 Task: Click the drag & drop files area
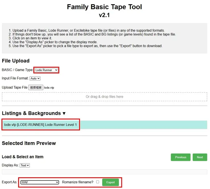point(104,97)
